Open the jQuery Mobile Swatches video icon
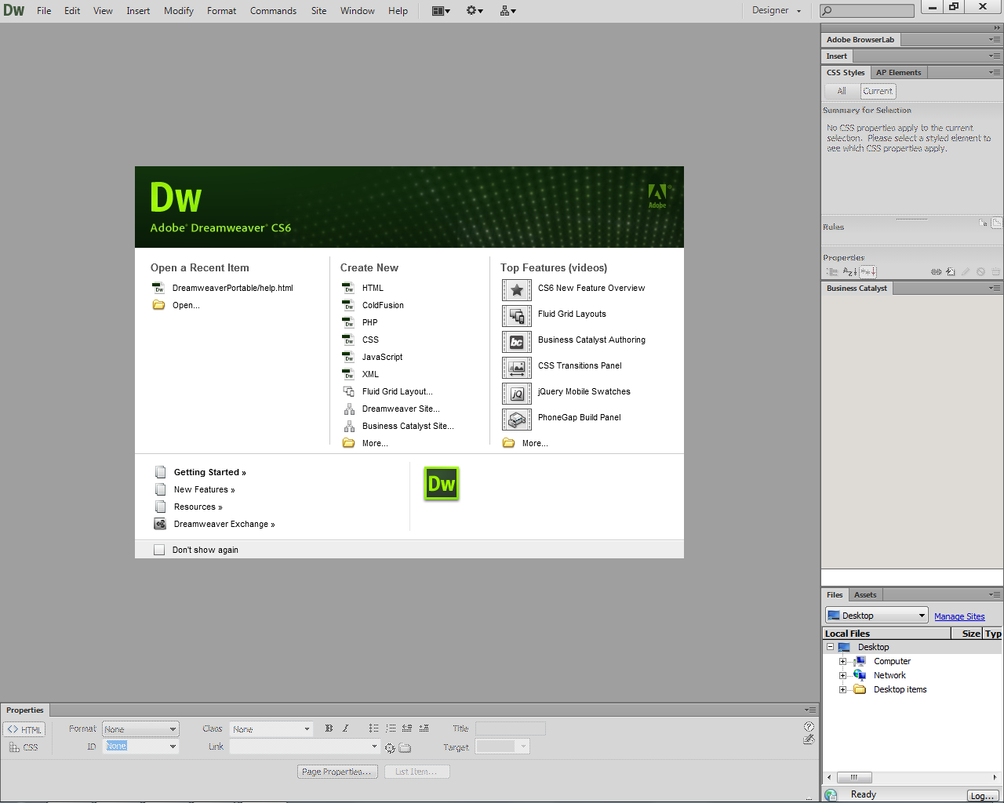Image resolution: width=1004 pixels, height=803 pixels. (517, 394)
